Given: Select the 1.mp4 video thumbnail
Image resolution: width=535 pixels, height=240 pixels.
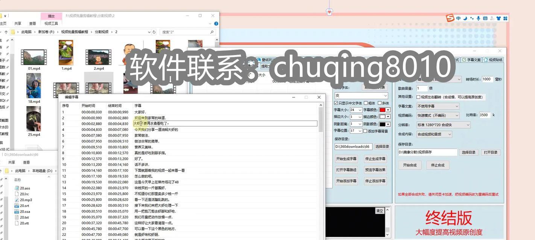Looking at the screenshot, I should pyautogui.click(x=66, y=52).
